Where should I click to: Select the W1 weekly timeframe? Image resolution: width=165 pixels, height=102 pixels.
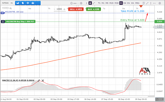click(133, 3)
